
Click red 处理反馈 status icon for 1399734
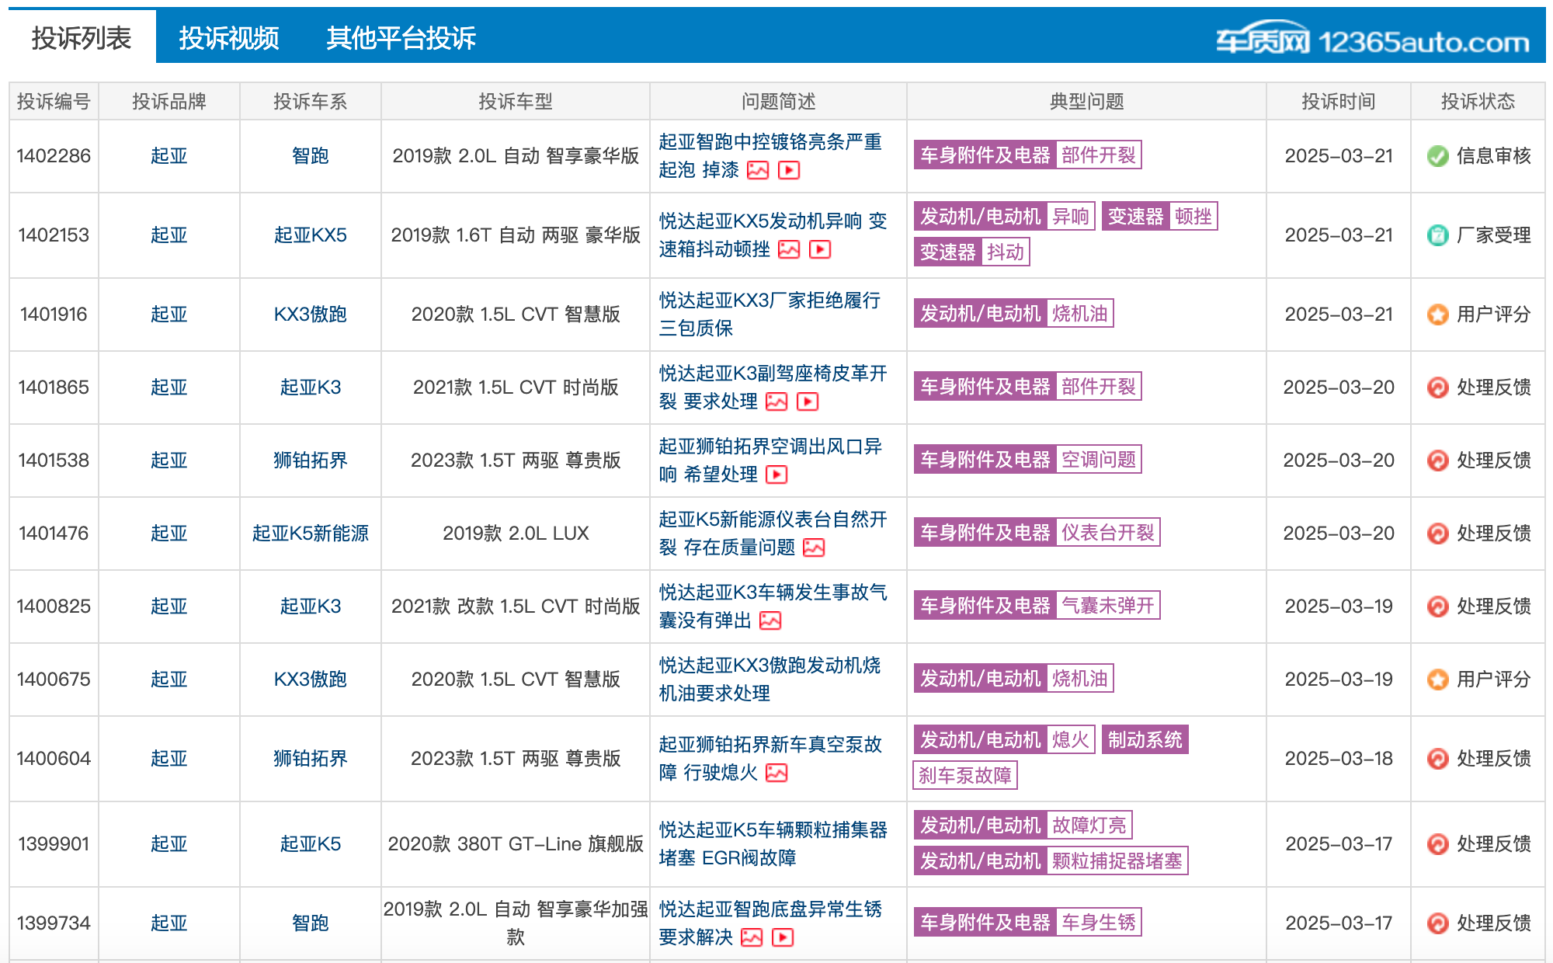tap(1437, 923)
